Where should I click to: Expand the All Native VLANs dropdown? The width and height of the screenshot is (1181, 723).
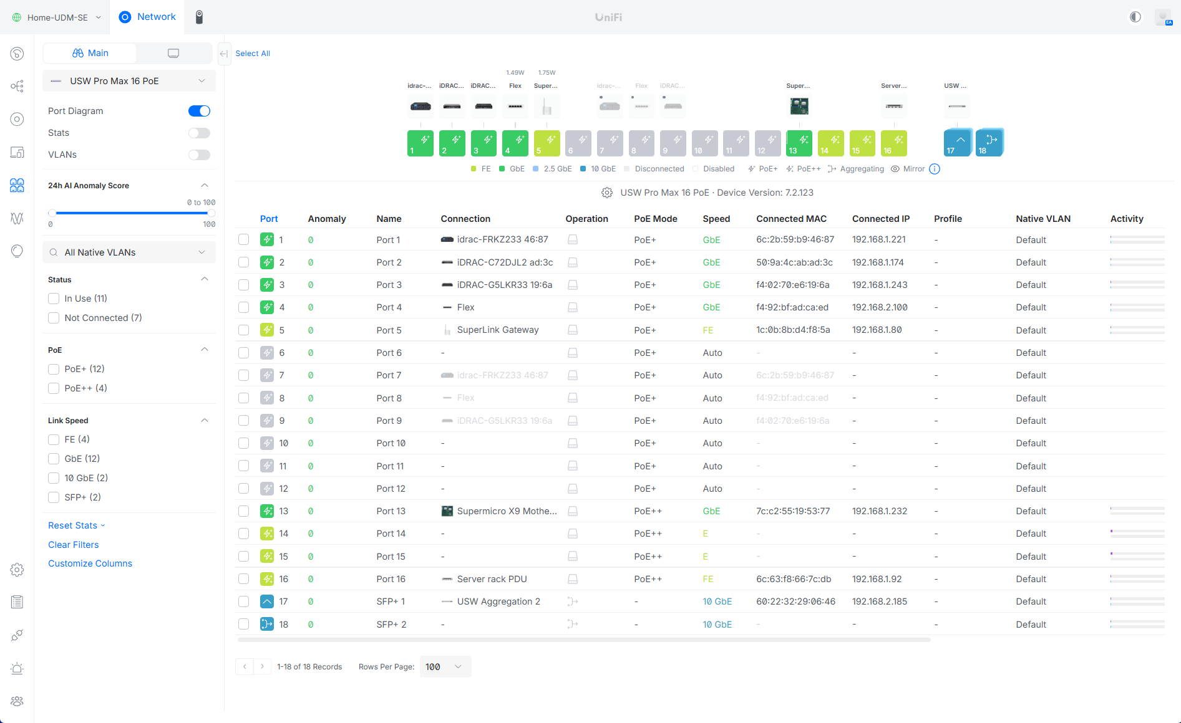click(x=129, y=252)
